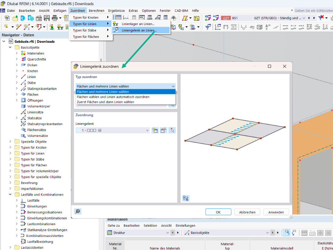Click the light blue Liniengelenk color swatch

coord(78,130)
